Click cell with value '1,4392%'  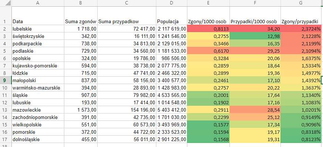[x=301, y=80]
